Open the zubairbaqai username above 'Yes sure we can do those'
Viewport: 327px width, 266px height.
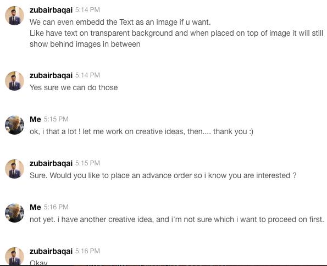(x=51, y=75)
